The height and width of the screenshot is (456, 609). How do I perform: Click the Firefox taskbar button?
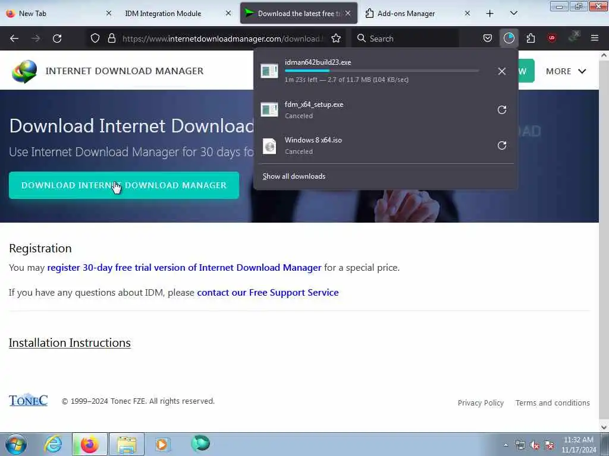pos(89,444)
